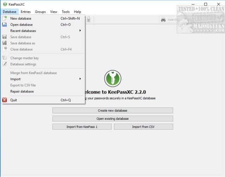Screen dimensions: 225x177
Task: Click the New database menu icon
Action: point(5,18)
